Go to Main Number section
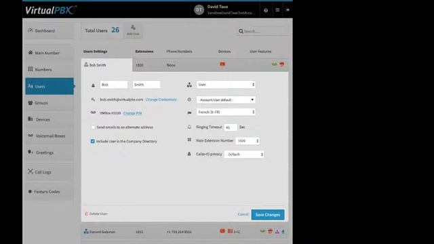 pyautogui.click(x=50, y=53)
